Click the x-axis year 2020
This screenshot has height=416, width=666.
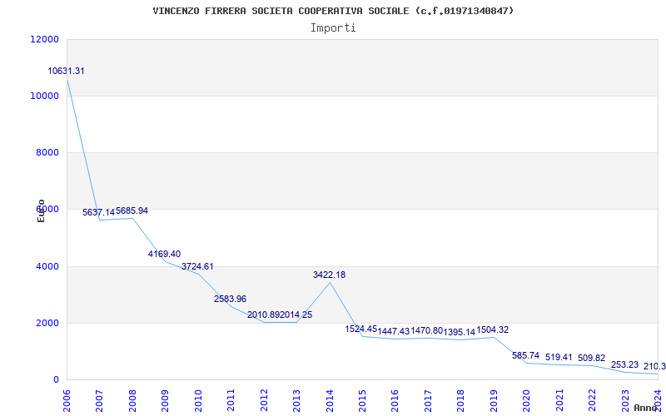click(527, 401)
